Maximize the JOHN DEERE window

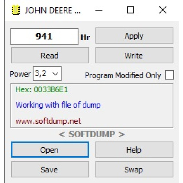click(130, 10)
